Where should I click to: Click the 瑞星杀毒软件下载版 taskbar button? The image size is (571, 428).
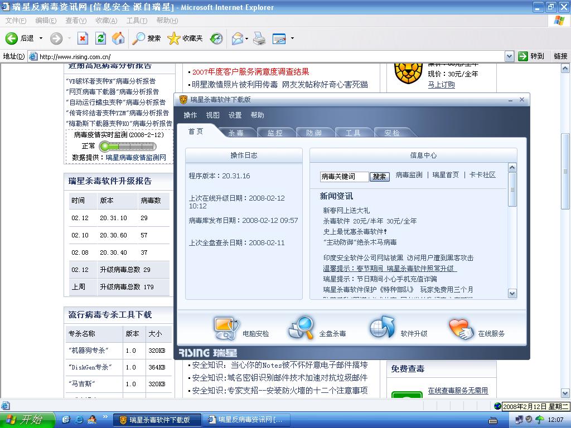click(x=157, y=420)
